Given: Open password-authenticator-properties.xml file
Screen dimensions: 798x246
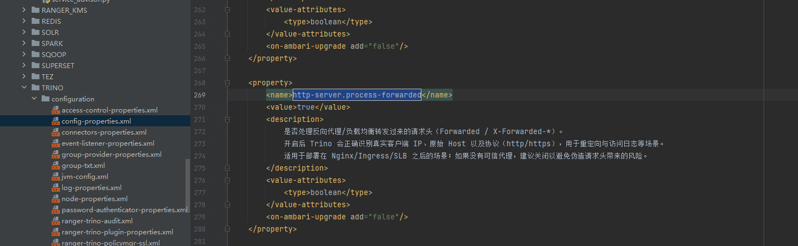Looking at the screenshot, I should 124,209.
